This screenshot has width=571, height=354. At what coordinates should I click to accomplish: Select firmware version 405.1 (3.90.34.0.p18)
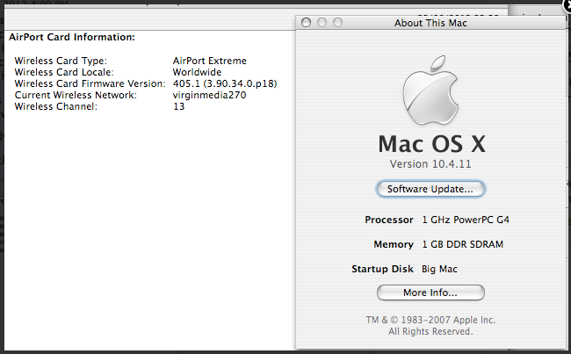tap(225, 83)
